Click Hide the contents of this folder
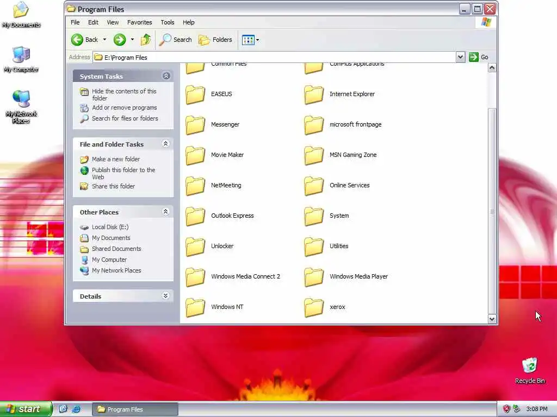Image resolution: width=557 pixels, height=417 pixels. click(x=124, y=94)
